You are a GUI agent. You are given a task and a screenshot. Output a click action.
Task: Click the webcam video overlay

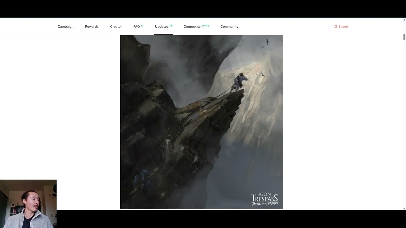pos(28,204)
